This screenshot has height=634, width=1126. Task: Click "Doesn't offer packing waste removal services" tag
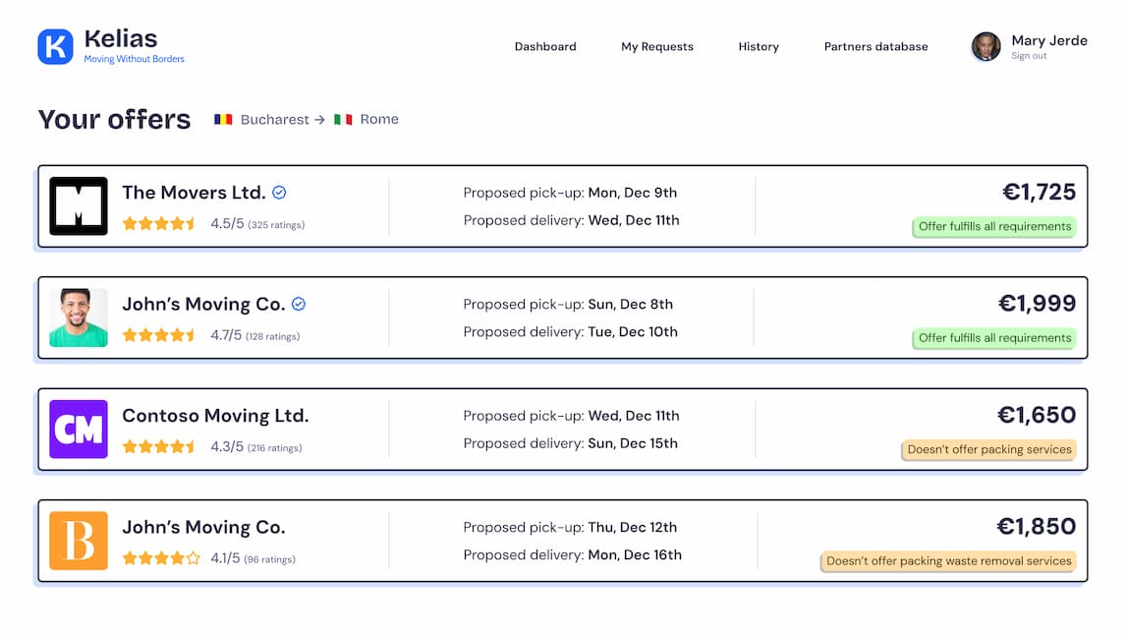[x=948, y=561]
